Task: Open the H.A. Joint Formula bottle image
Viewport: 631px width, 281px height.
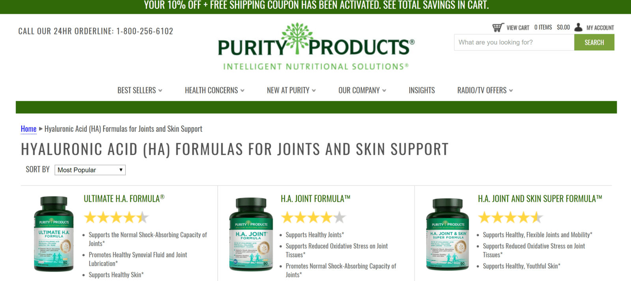Action: click(x=251, y=234)
